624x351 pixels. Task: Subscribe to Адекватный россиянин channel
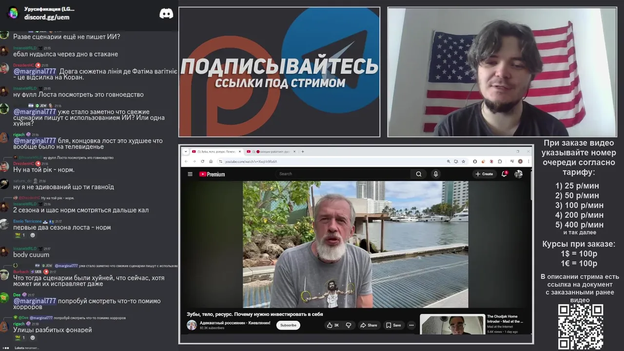click(288, 325)
